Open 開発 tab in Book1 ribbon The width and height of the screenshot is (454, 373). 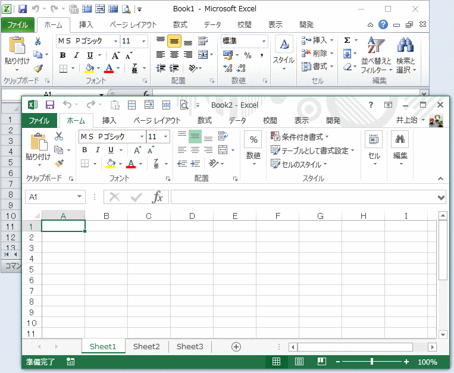tap(306, 24)
